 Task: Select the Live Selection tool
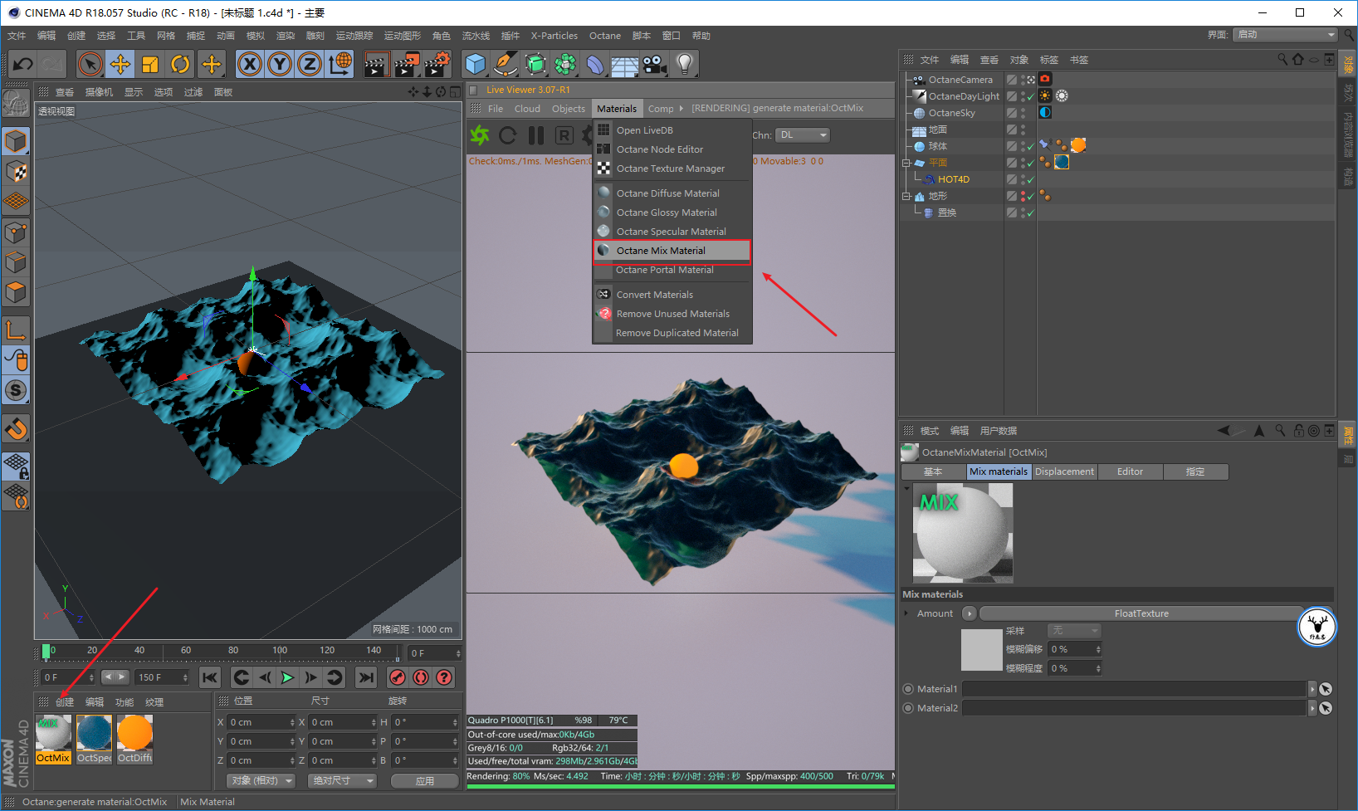tap(90, 64)
